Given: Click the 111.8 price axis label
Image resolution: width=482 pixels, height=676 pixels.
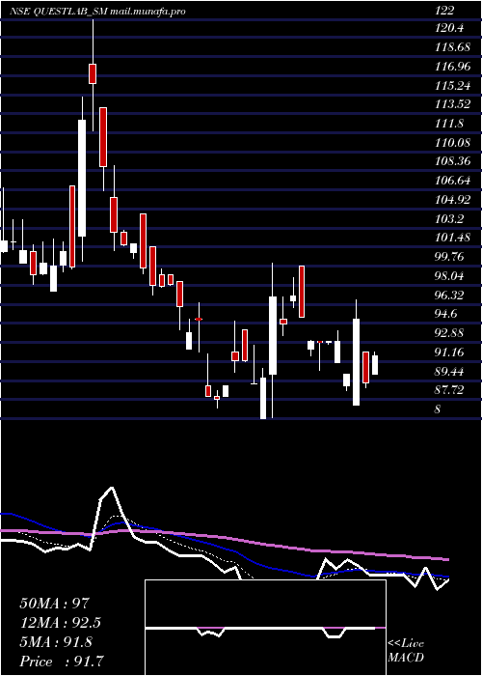Looking at the screenshot, I should pyautogui.click(x=449, y=124).
